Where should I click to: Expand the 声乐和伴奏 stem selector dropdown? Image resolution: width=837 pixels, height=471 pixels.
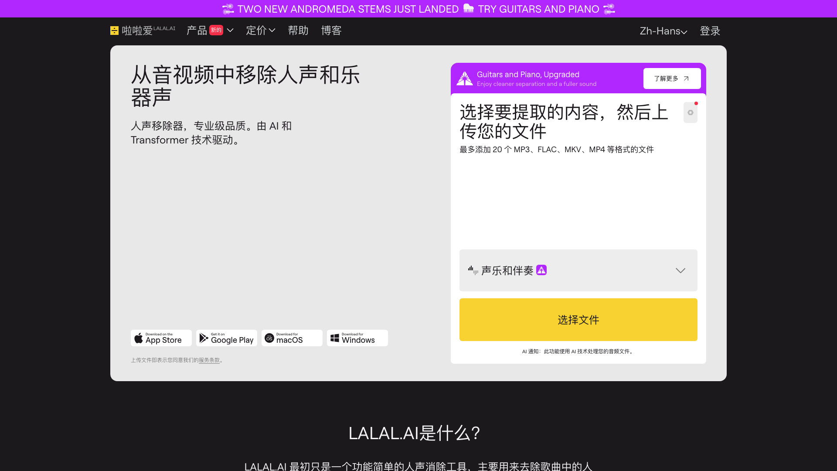pos(578,270)
